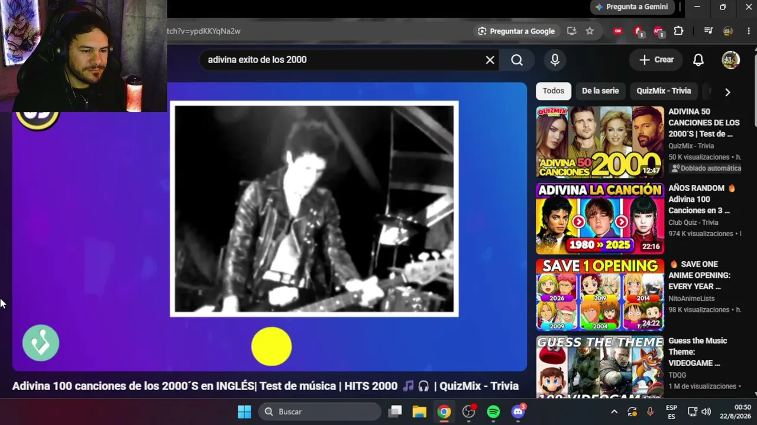Open the red ABP extension icon
757x425 pixels.
pyautogui.click(x=658, y=31)
